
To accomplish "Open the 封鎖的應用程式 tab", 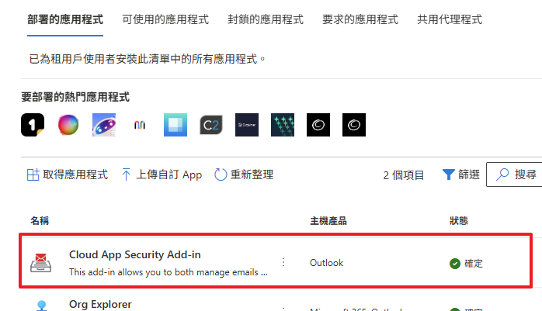I will click(x=266, y=19).
